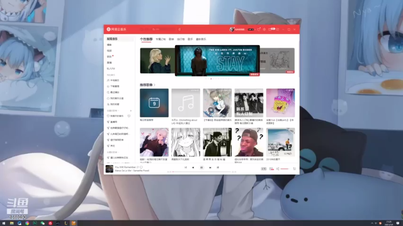Switch to the second tab beside 个性推荐
403x226 pixels.
point(161,39)
